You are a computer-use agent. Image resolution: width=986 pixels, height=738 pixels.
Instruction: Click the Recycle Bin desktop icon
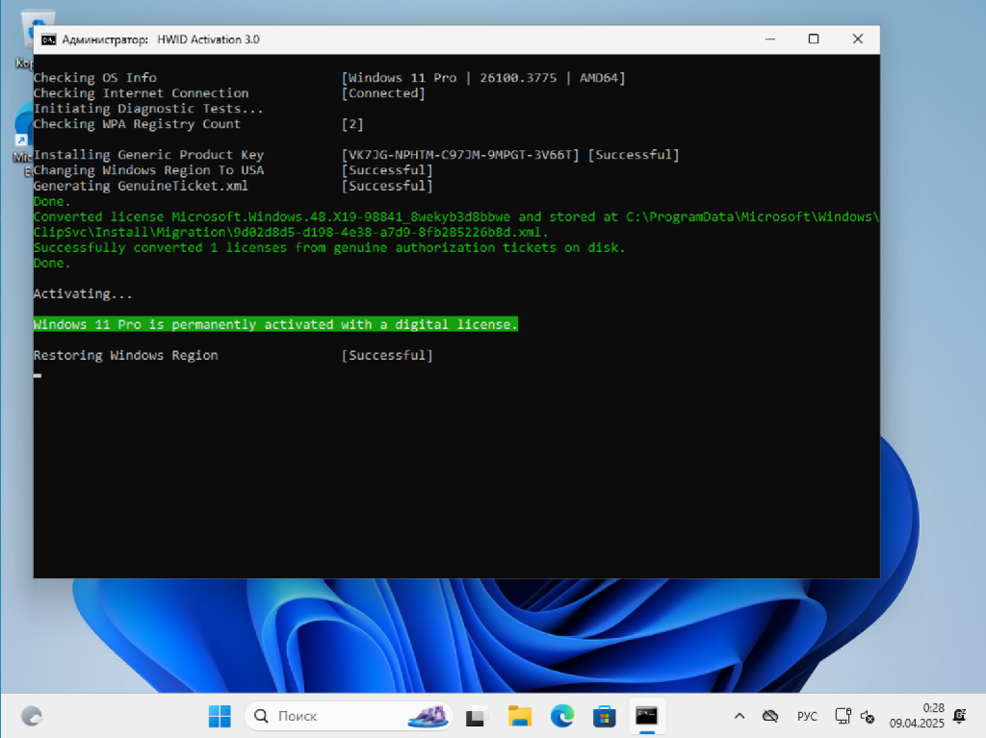tap(28, 39)
